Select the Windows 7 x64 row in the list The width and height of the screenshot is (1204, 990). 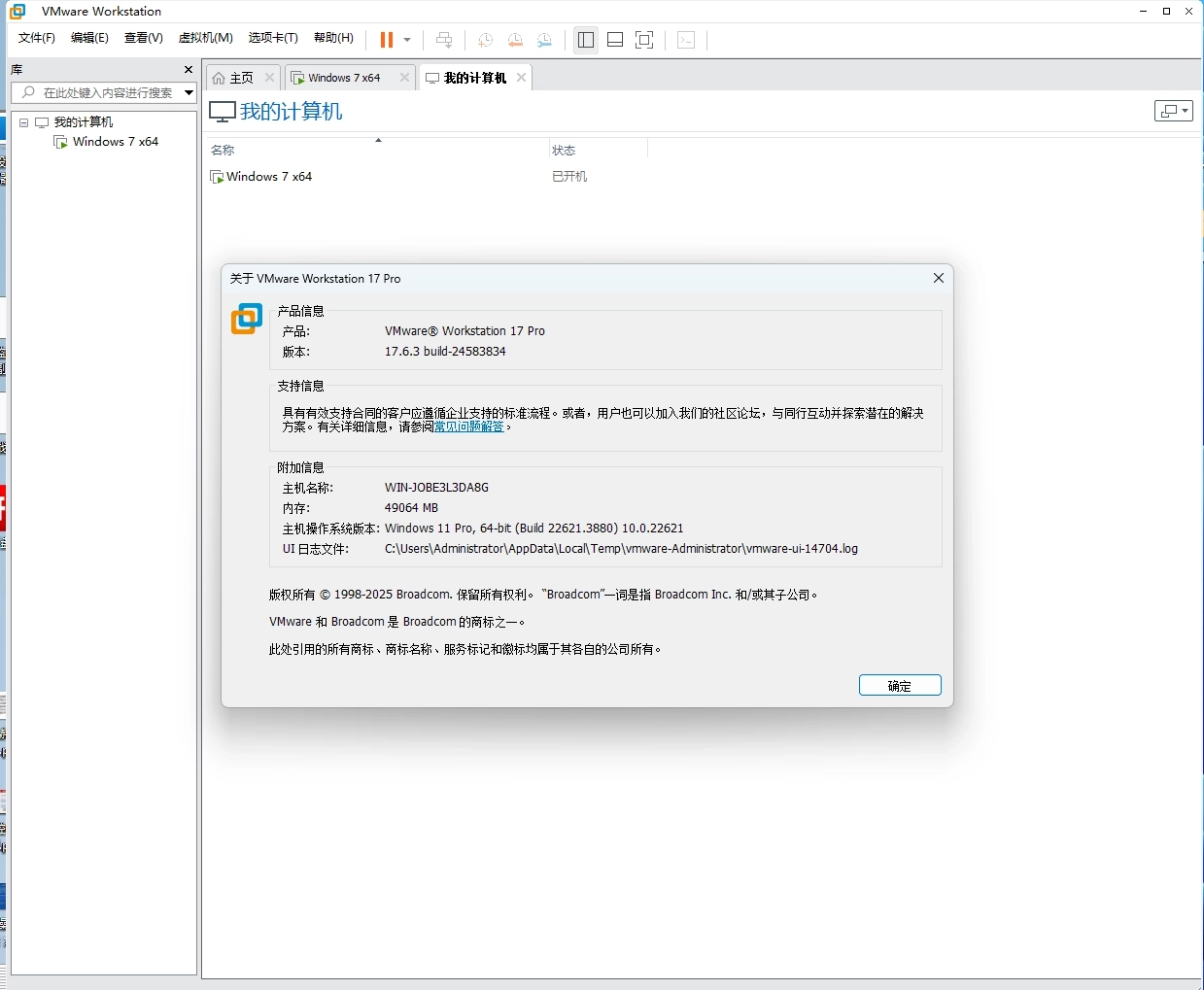269,177
